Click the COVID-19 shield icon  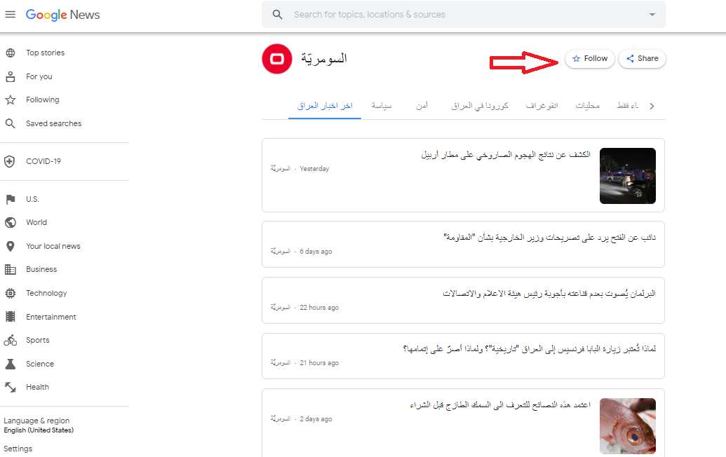pos(11,162)
